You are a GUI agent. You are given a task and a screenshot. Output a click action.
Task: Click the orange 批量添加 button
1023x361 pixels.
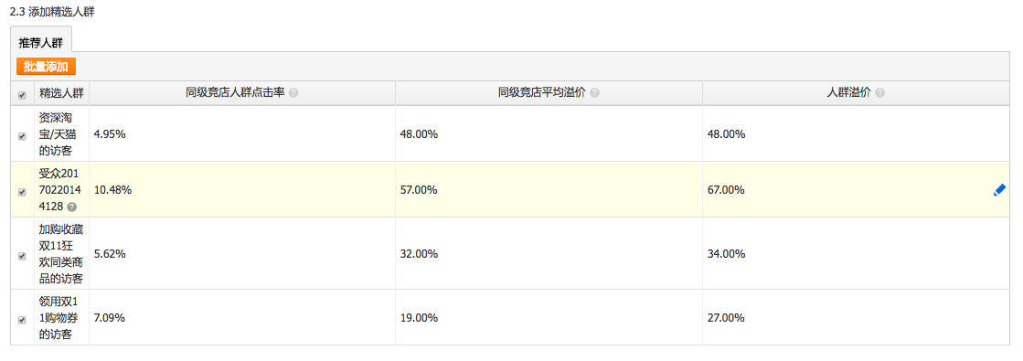47,66
